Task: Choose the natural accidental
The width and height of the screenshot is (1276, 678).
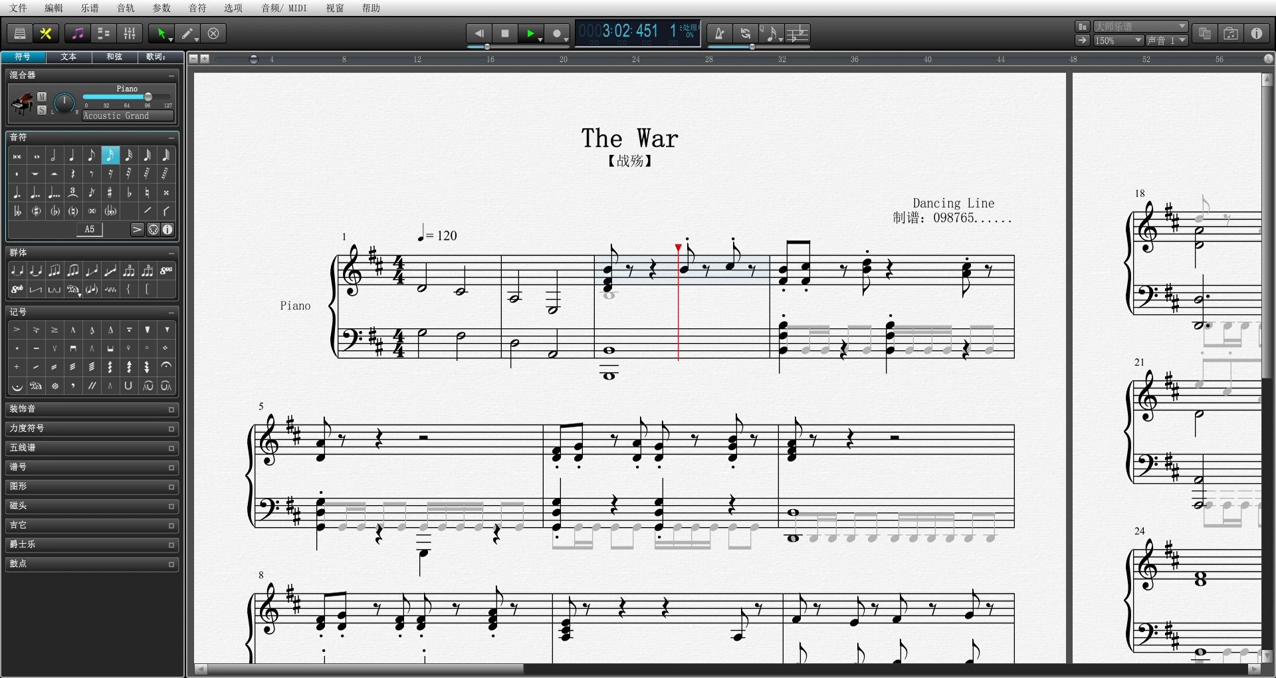Action: point(148,193)
